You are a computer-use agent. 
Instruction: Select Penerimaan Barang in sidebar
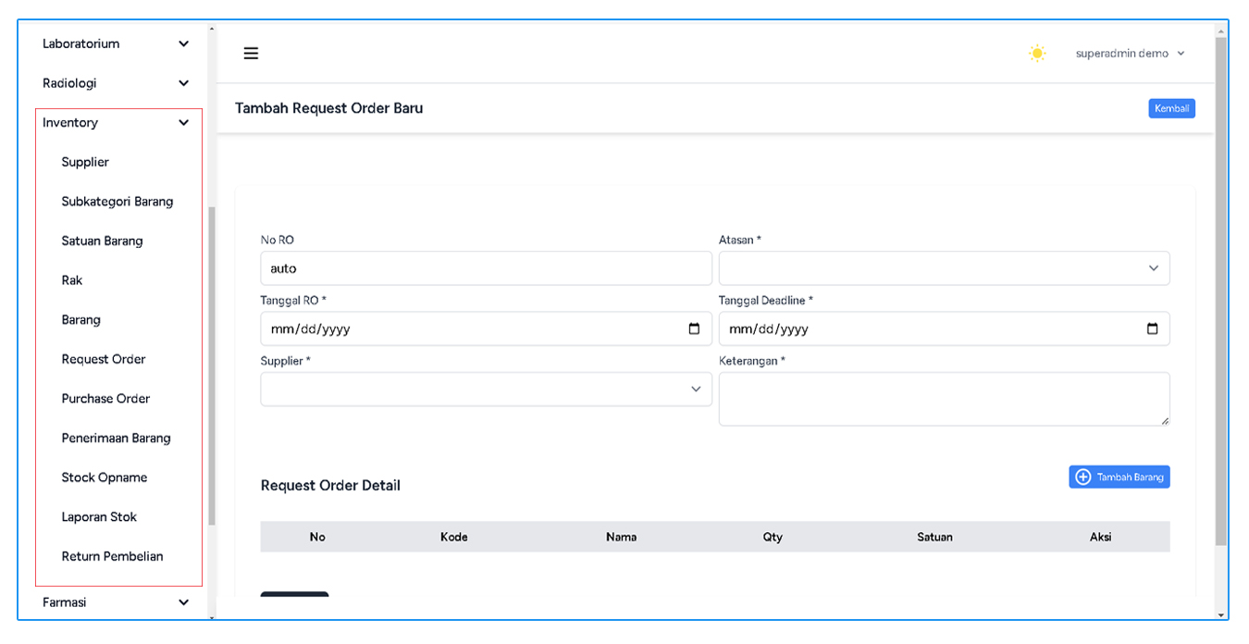[x=116, y=439]
